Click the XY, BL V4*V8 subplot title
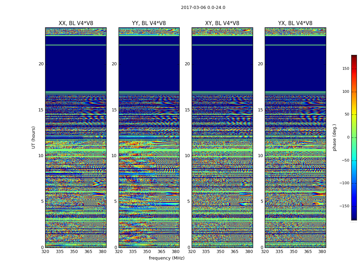362x275 pixels. (222, 23)
